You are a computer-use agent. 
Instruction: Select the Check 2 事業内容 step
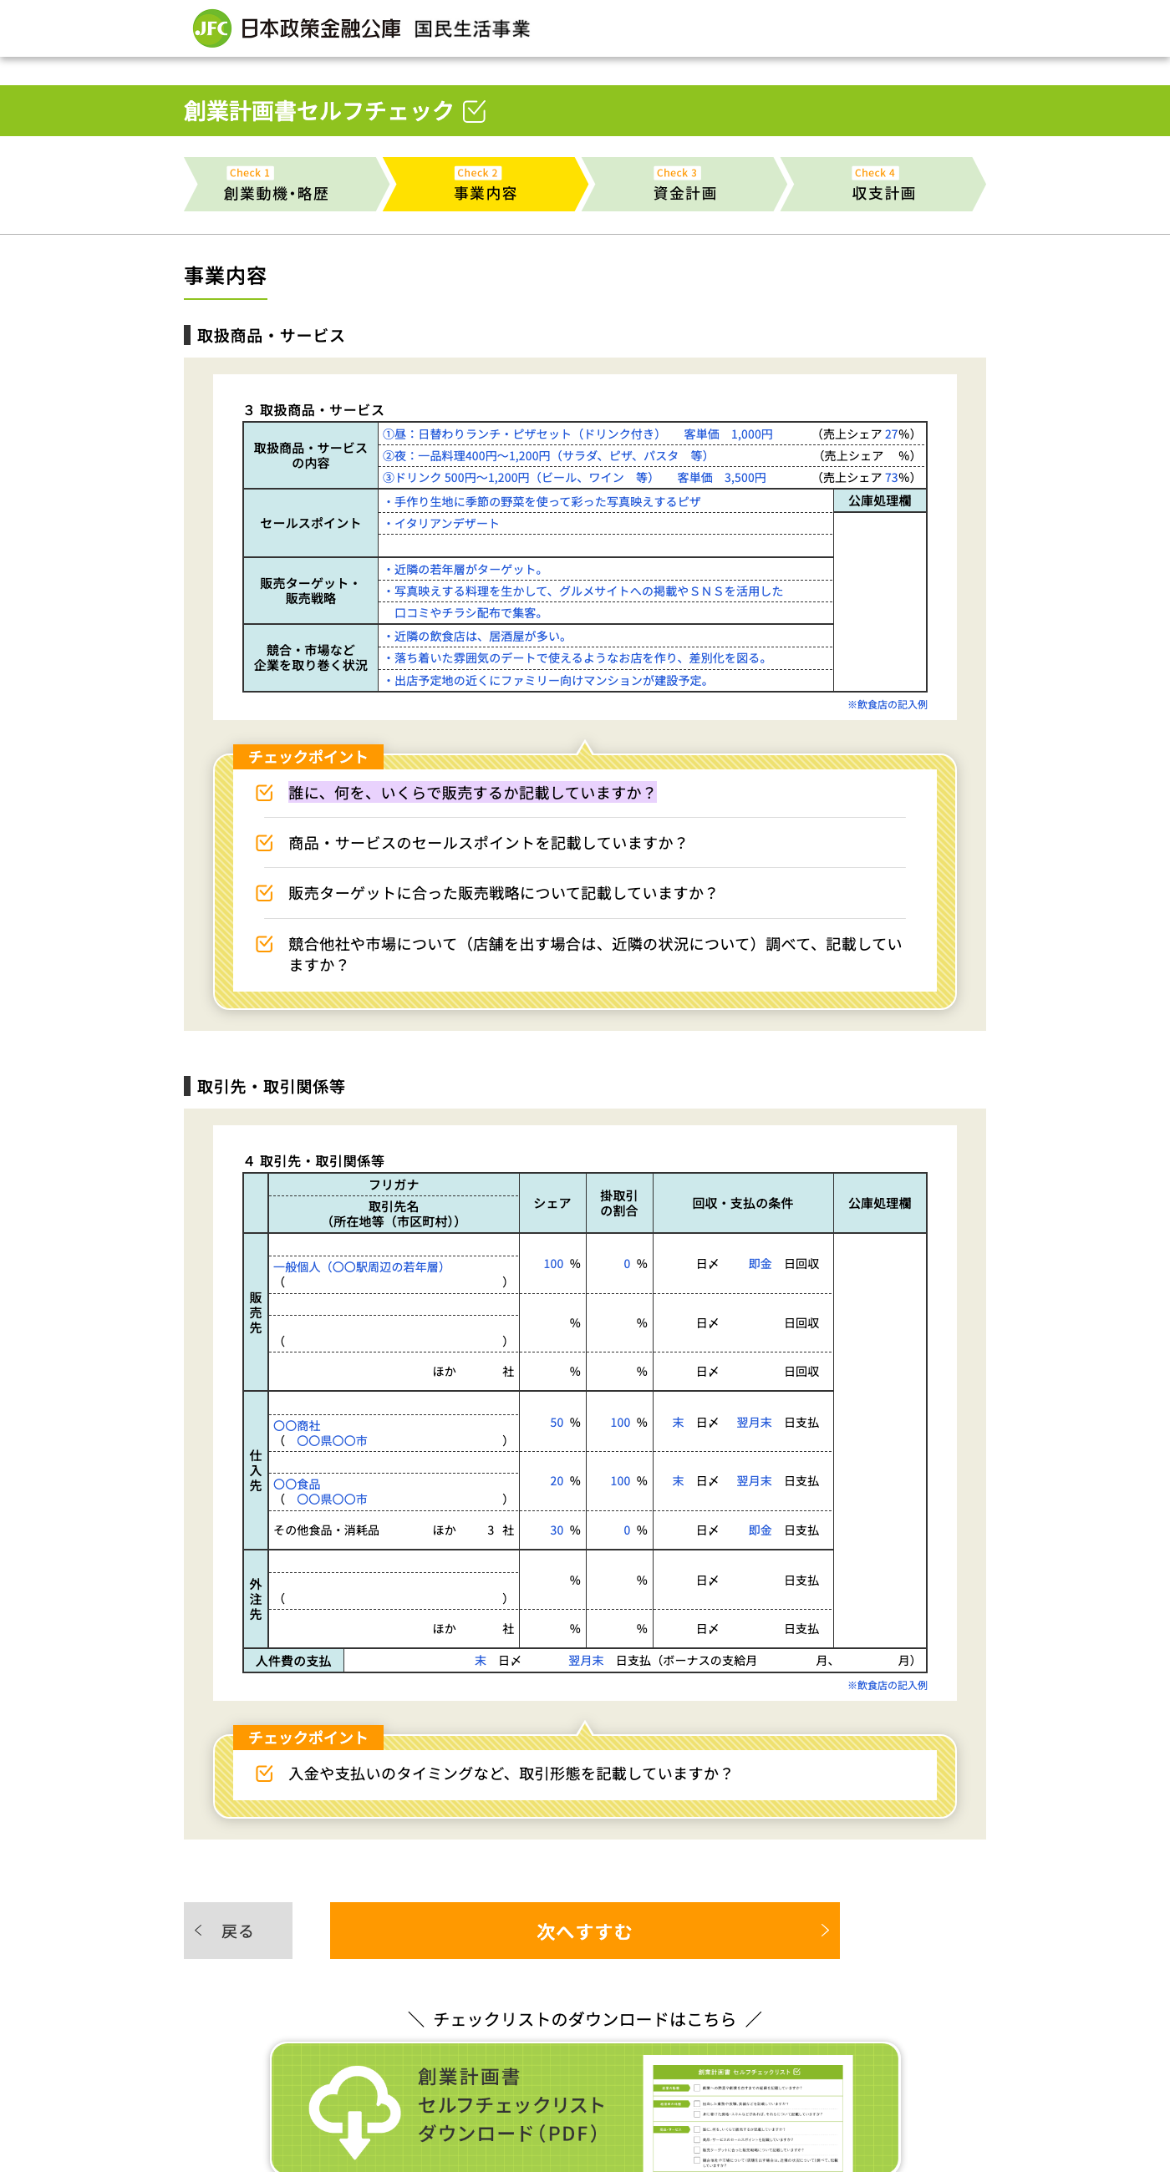point(485,184)
